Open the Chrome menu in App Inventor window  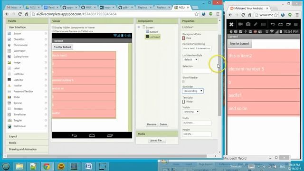tap(218, 14)
